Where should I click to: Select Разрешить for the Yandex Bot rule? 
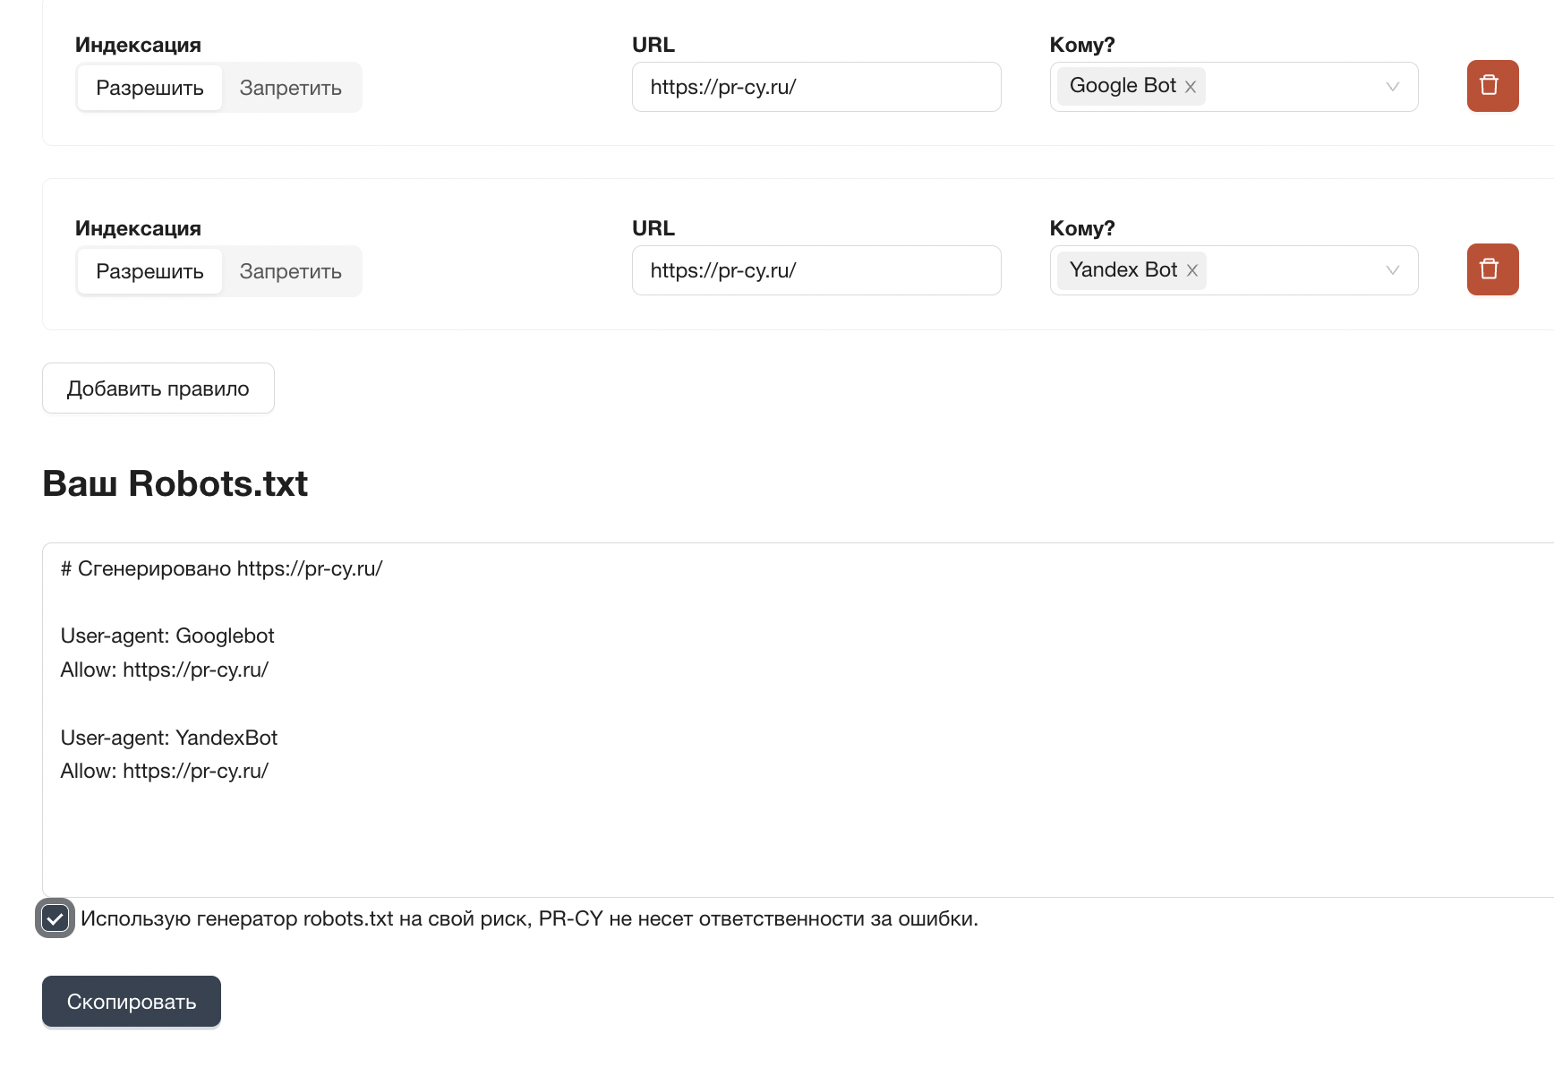[149, 271]
